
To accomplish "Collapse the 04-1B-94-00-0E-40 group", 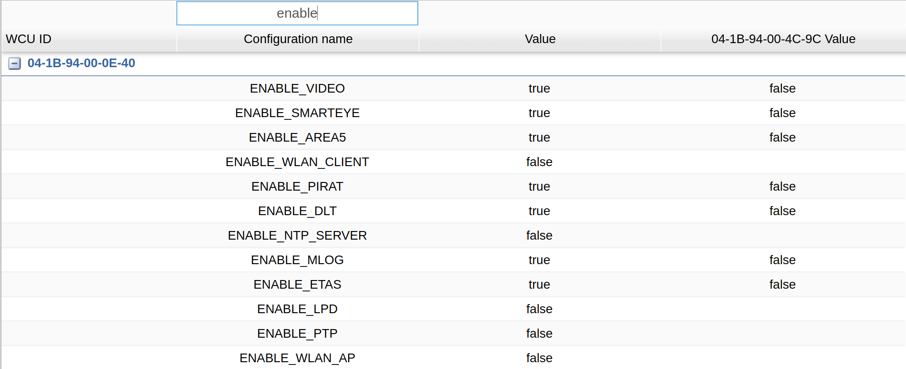I will pos(15,64).
